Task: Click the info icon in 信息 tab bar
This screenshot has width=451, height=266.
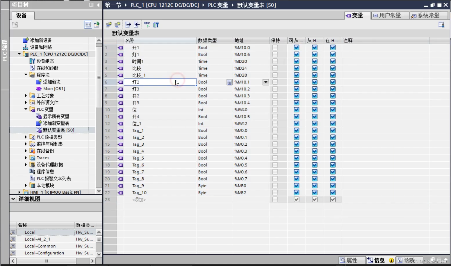Action: 391,260
